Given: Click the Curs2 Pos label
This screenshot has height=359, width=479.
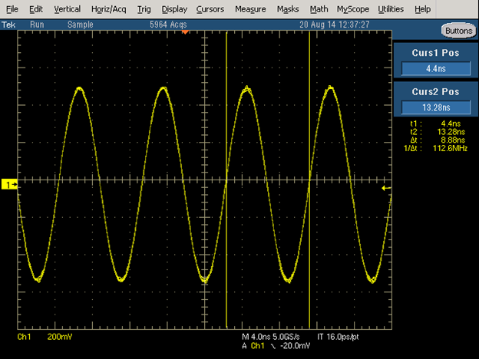Looking at the screenshot, I should click(435, 91).
